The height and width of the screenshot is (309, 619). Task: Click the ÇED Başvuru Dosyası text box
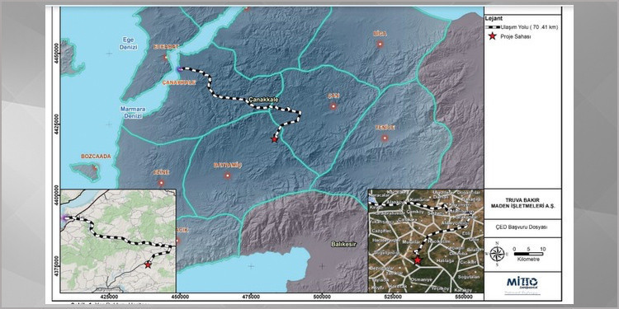click(522, 228)
